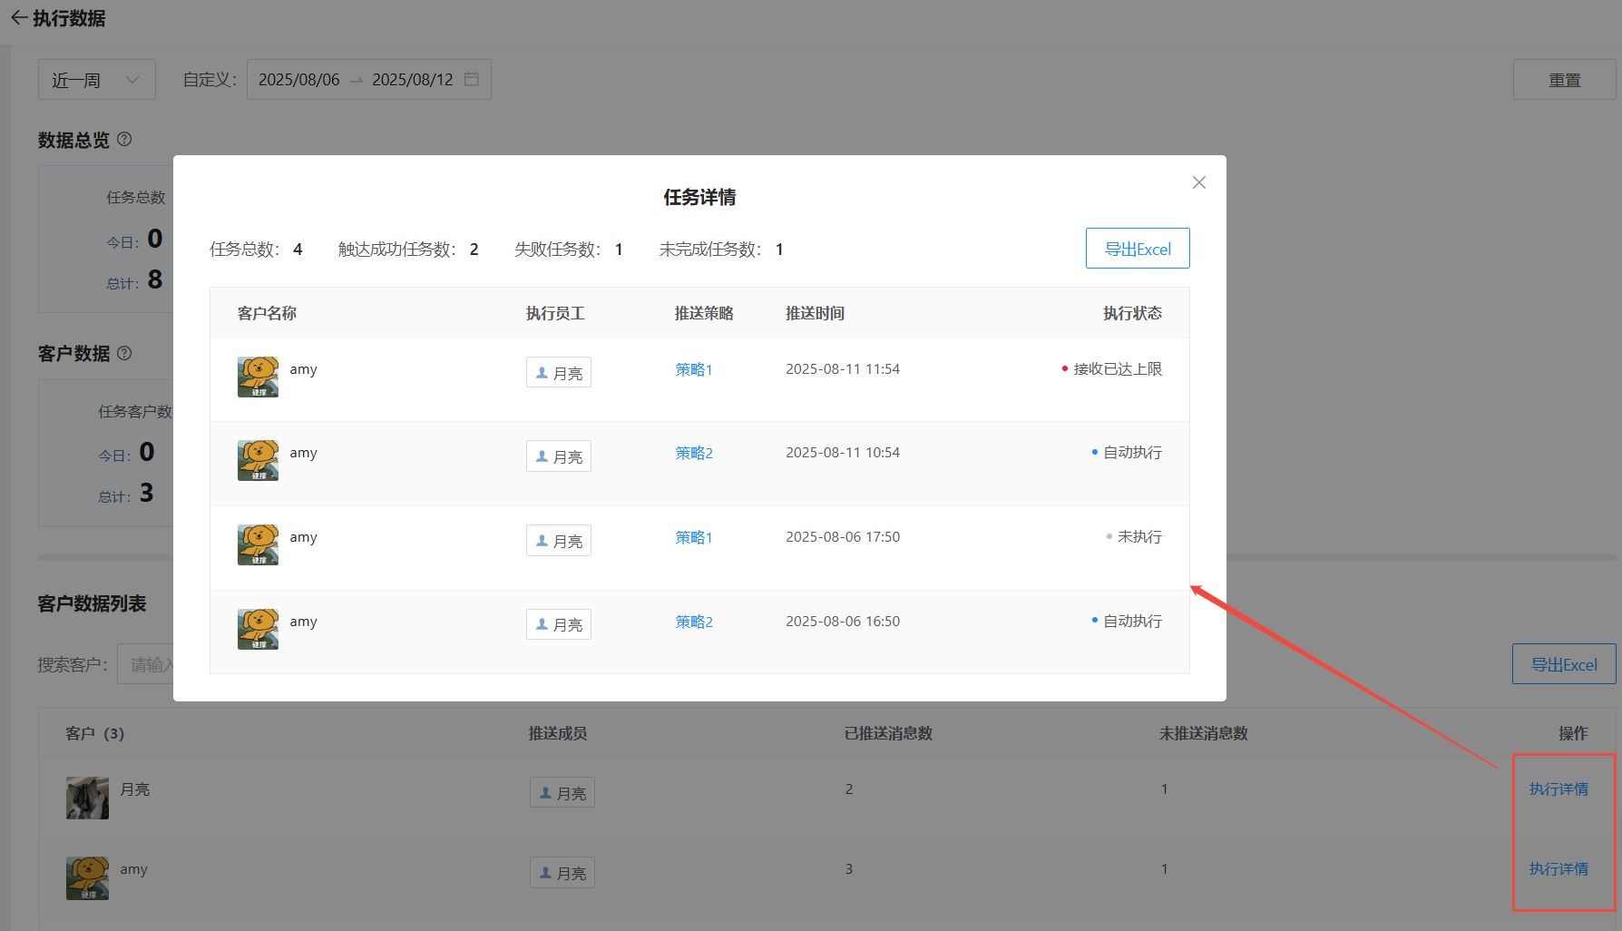The width and height of the screenshot is (1622, 931).
Task: Click the 未推送消息数 column header
Action: pos(1204,733)
